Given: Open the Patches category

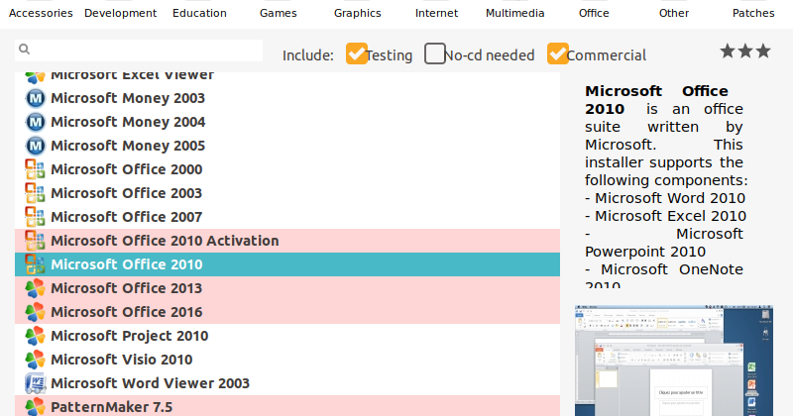Looking at the screenshot, I should tap(753, 13).
